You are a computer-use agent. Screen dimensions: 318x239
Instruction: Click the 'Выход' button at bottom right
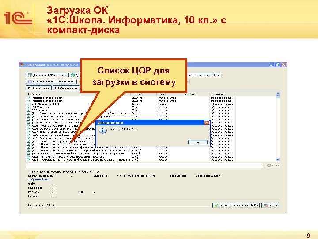click(x=270, y=205)
